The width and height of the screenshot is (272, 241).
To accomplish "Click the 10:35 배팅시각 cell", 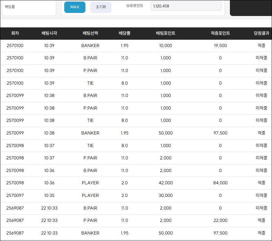I will tap(49, 195).
